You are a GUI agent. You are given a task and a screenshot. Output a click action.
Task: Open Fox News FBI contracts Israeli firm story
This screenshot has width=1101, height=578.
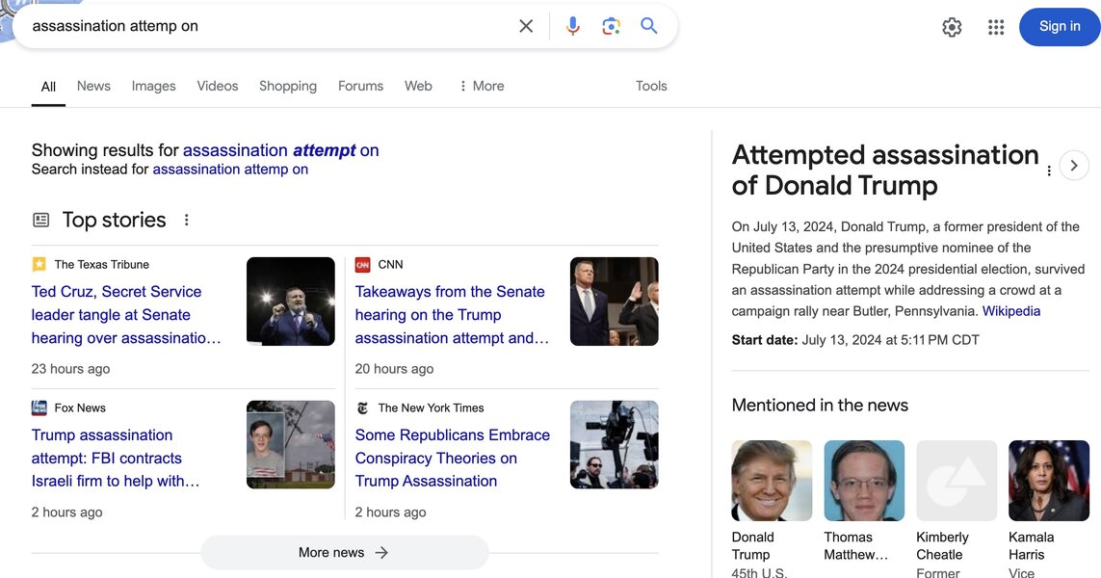[116, 458]
